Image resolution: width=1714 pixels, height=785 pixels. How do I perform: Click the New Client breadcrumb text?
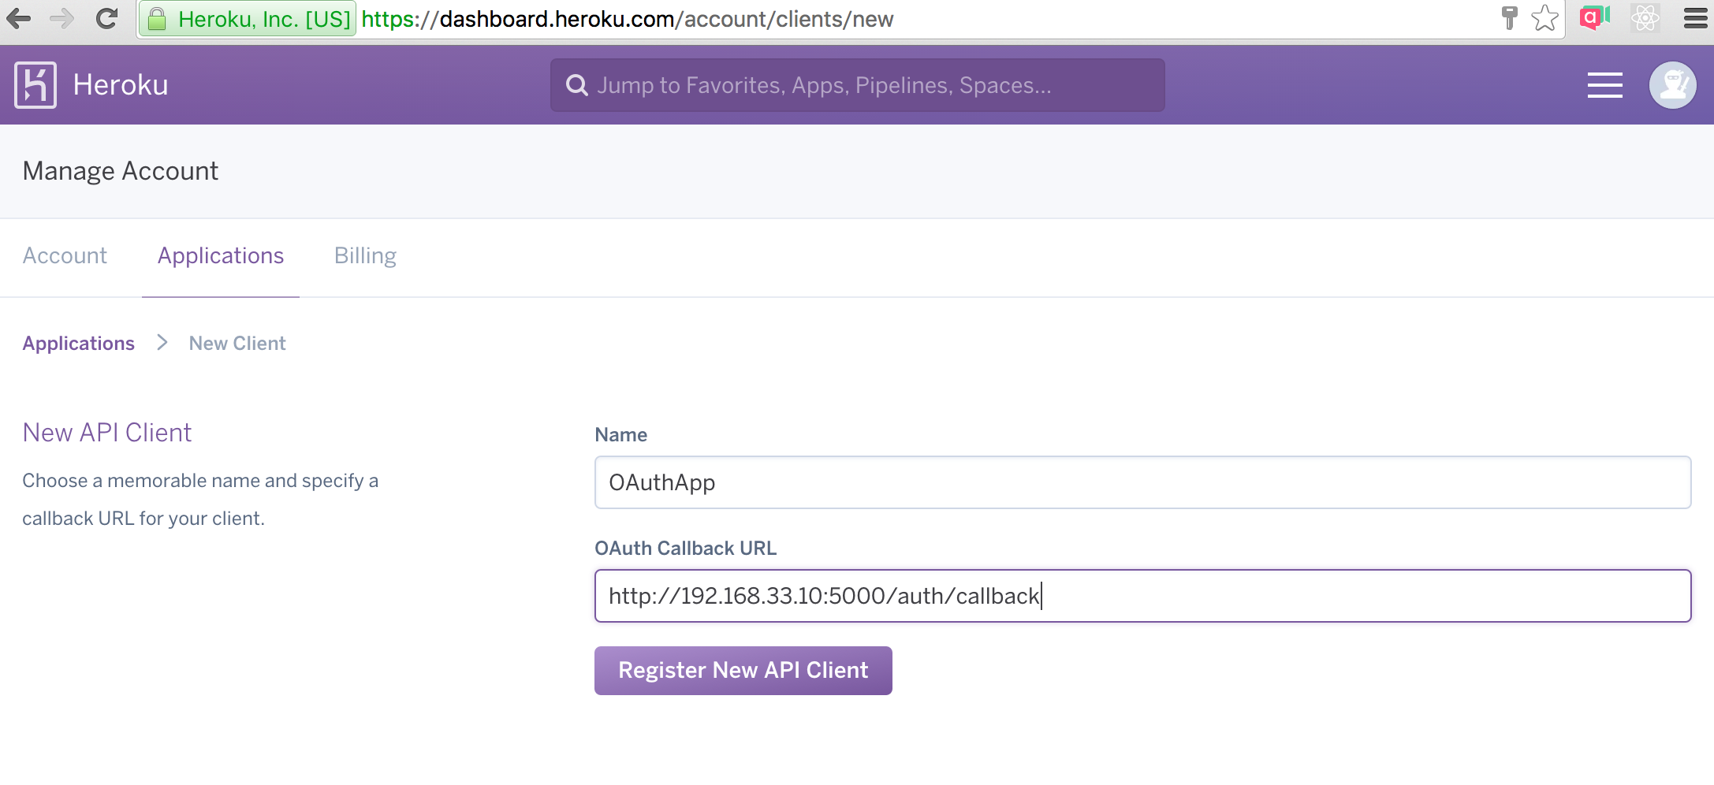click(237, 343)
